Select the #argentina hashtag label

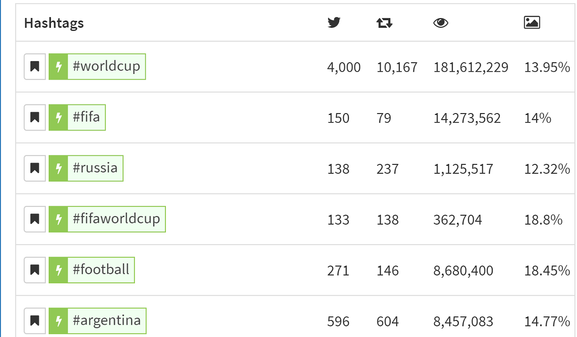click(x=107, y=321)
